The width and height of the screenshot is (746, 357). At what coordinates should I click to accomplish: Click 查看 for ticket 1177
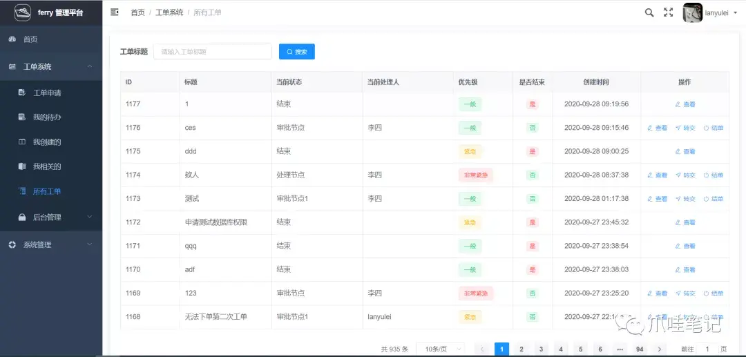point(685,104)
